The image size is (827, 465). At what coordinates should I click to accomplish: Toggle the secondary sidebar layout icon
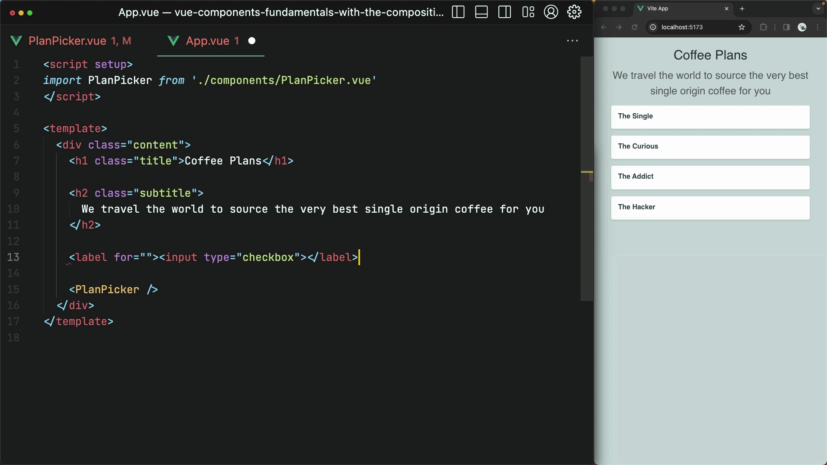click(x=504, y=12)
